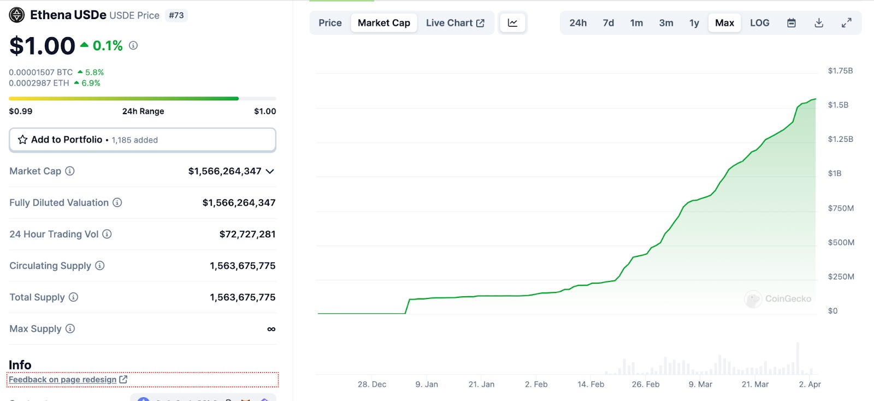Select 1m time range
Screen dimensions: 874x401
(636, 23)
